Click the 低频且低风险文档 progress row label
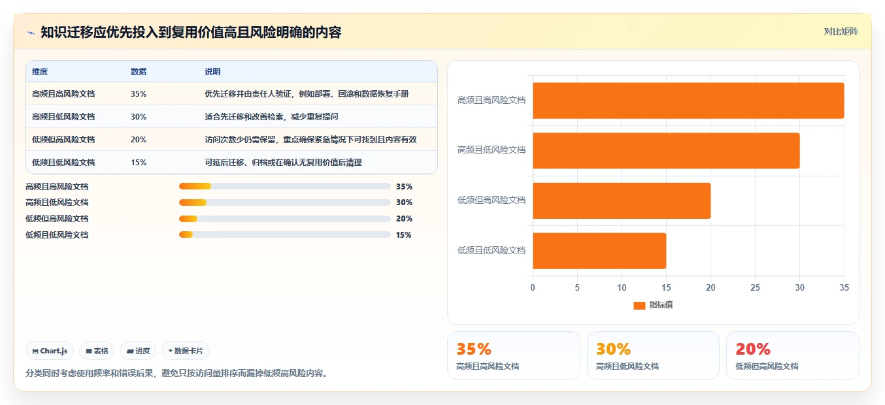 [57, 235]
